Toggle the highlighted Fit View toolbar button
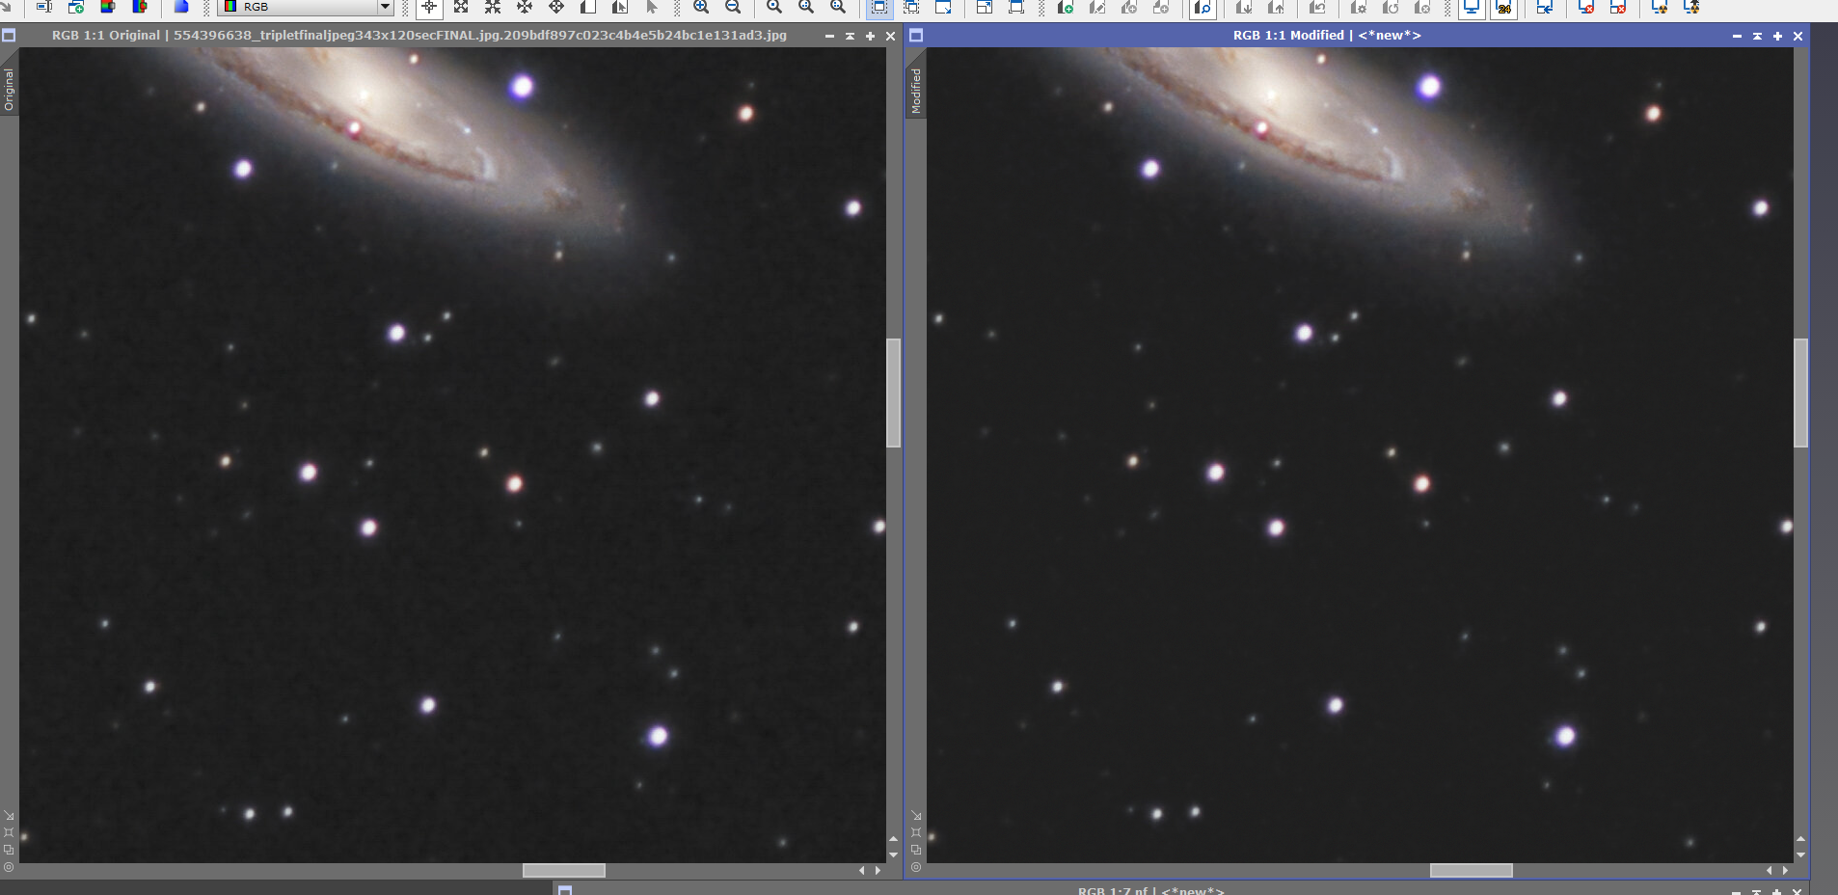This screenshot has height=895, width=1838. 879,8
